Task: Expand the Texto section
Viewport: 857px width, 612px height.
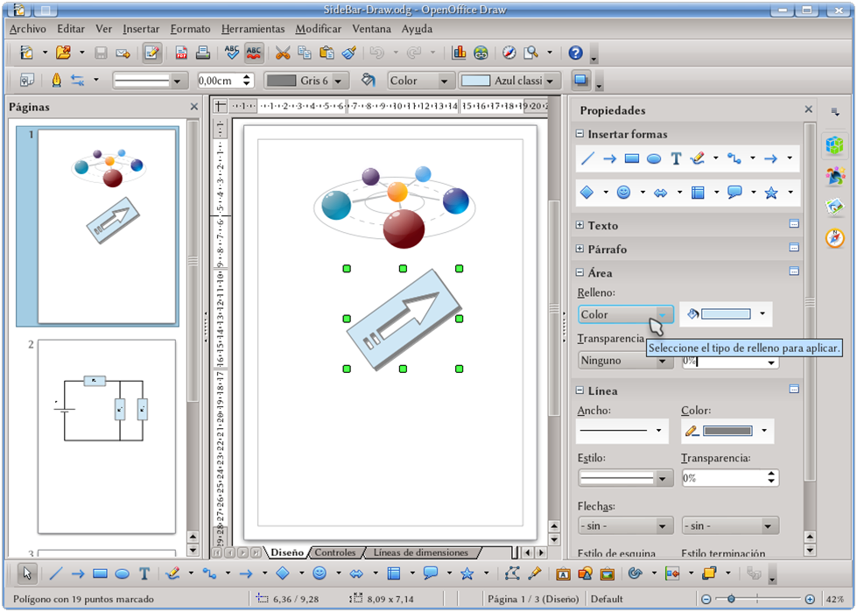Action: click(580, 225)
